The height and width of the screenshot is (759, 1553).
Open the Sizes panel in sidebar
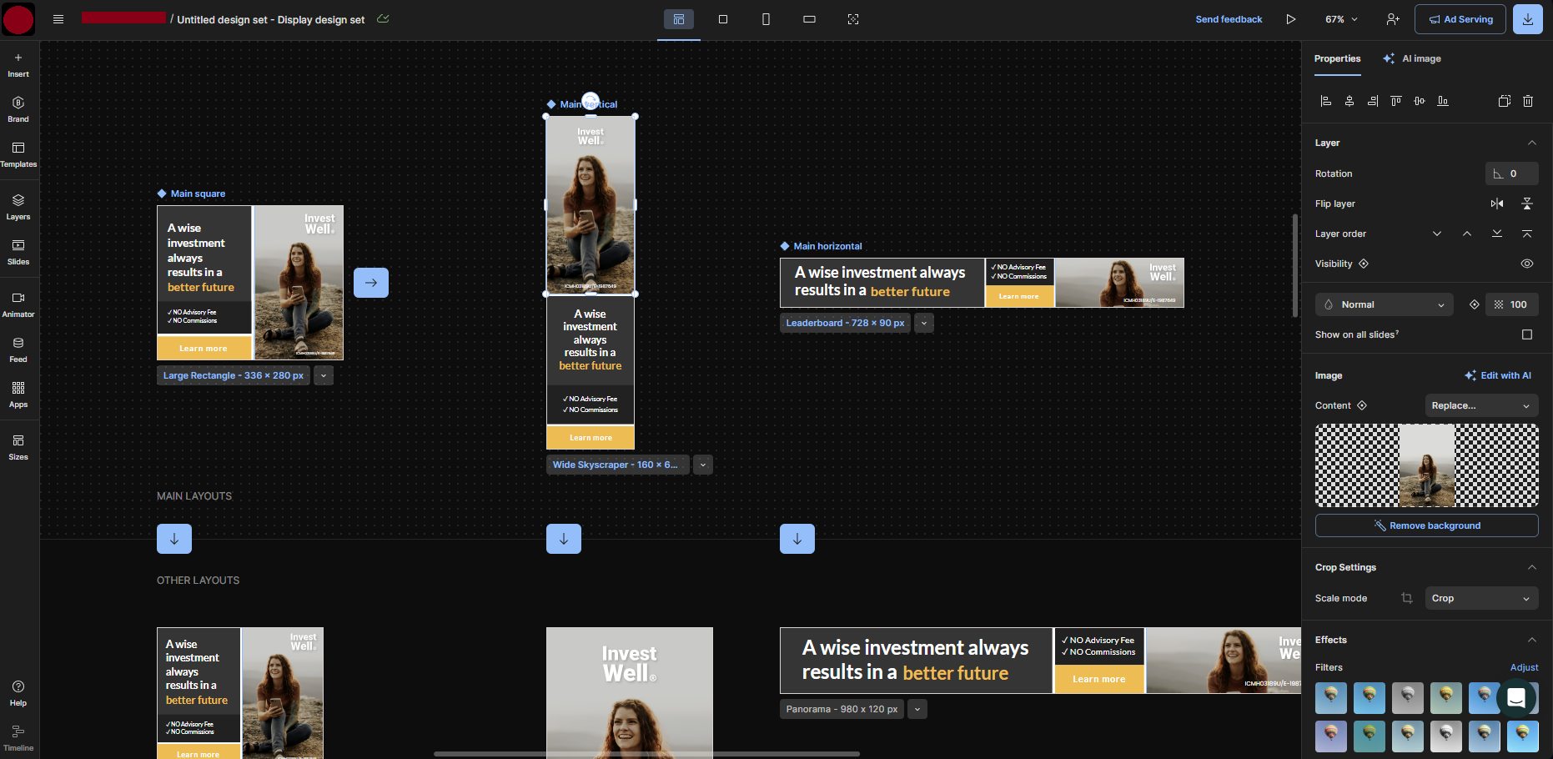click(x=18, y=446)
